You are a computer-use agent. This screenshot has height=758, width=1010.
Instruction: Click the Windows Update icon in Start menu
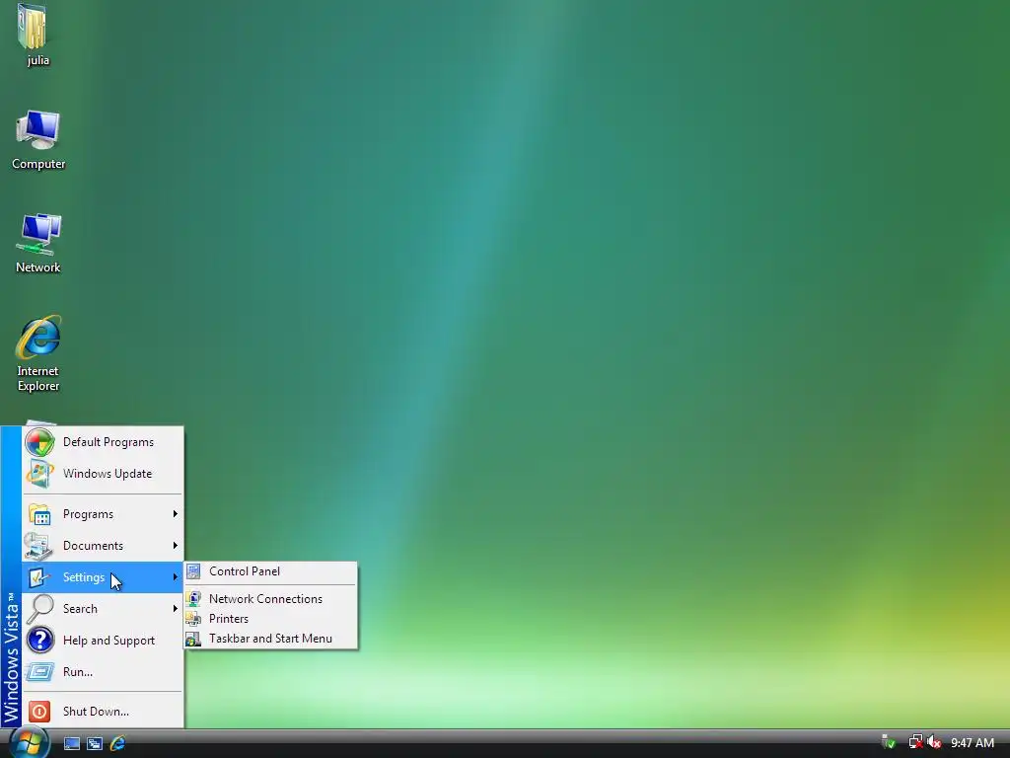coord(39,474)
